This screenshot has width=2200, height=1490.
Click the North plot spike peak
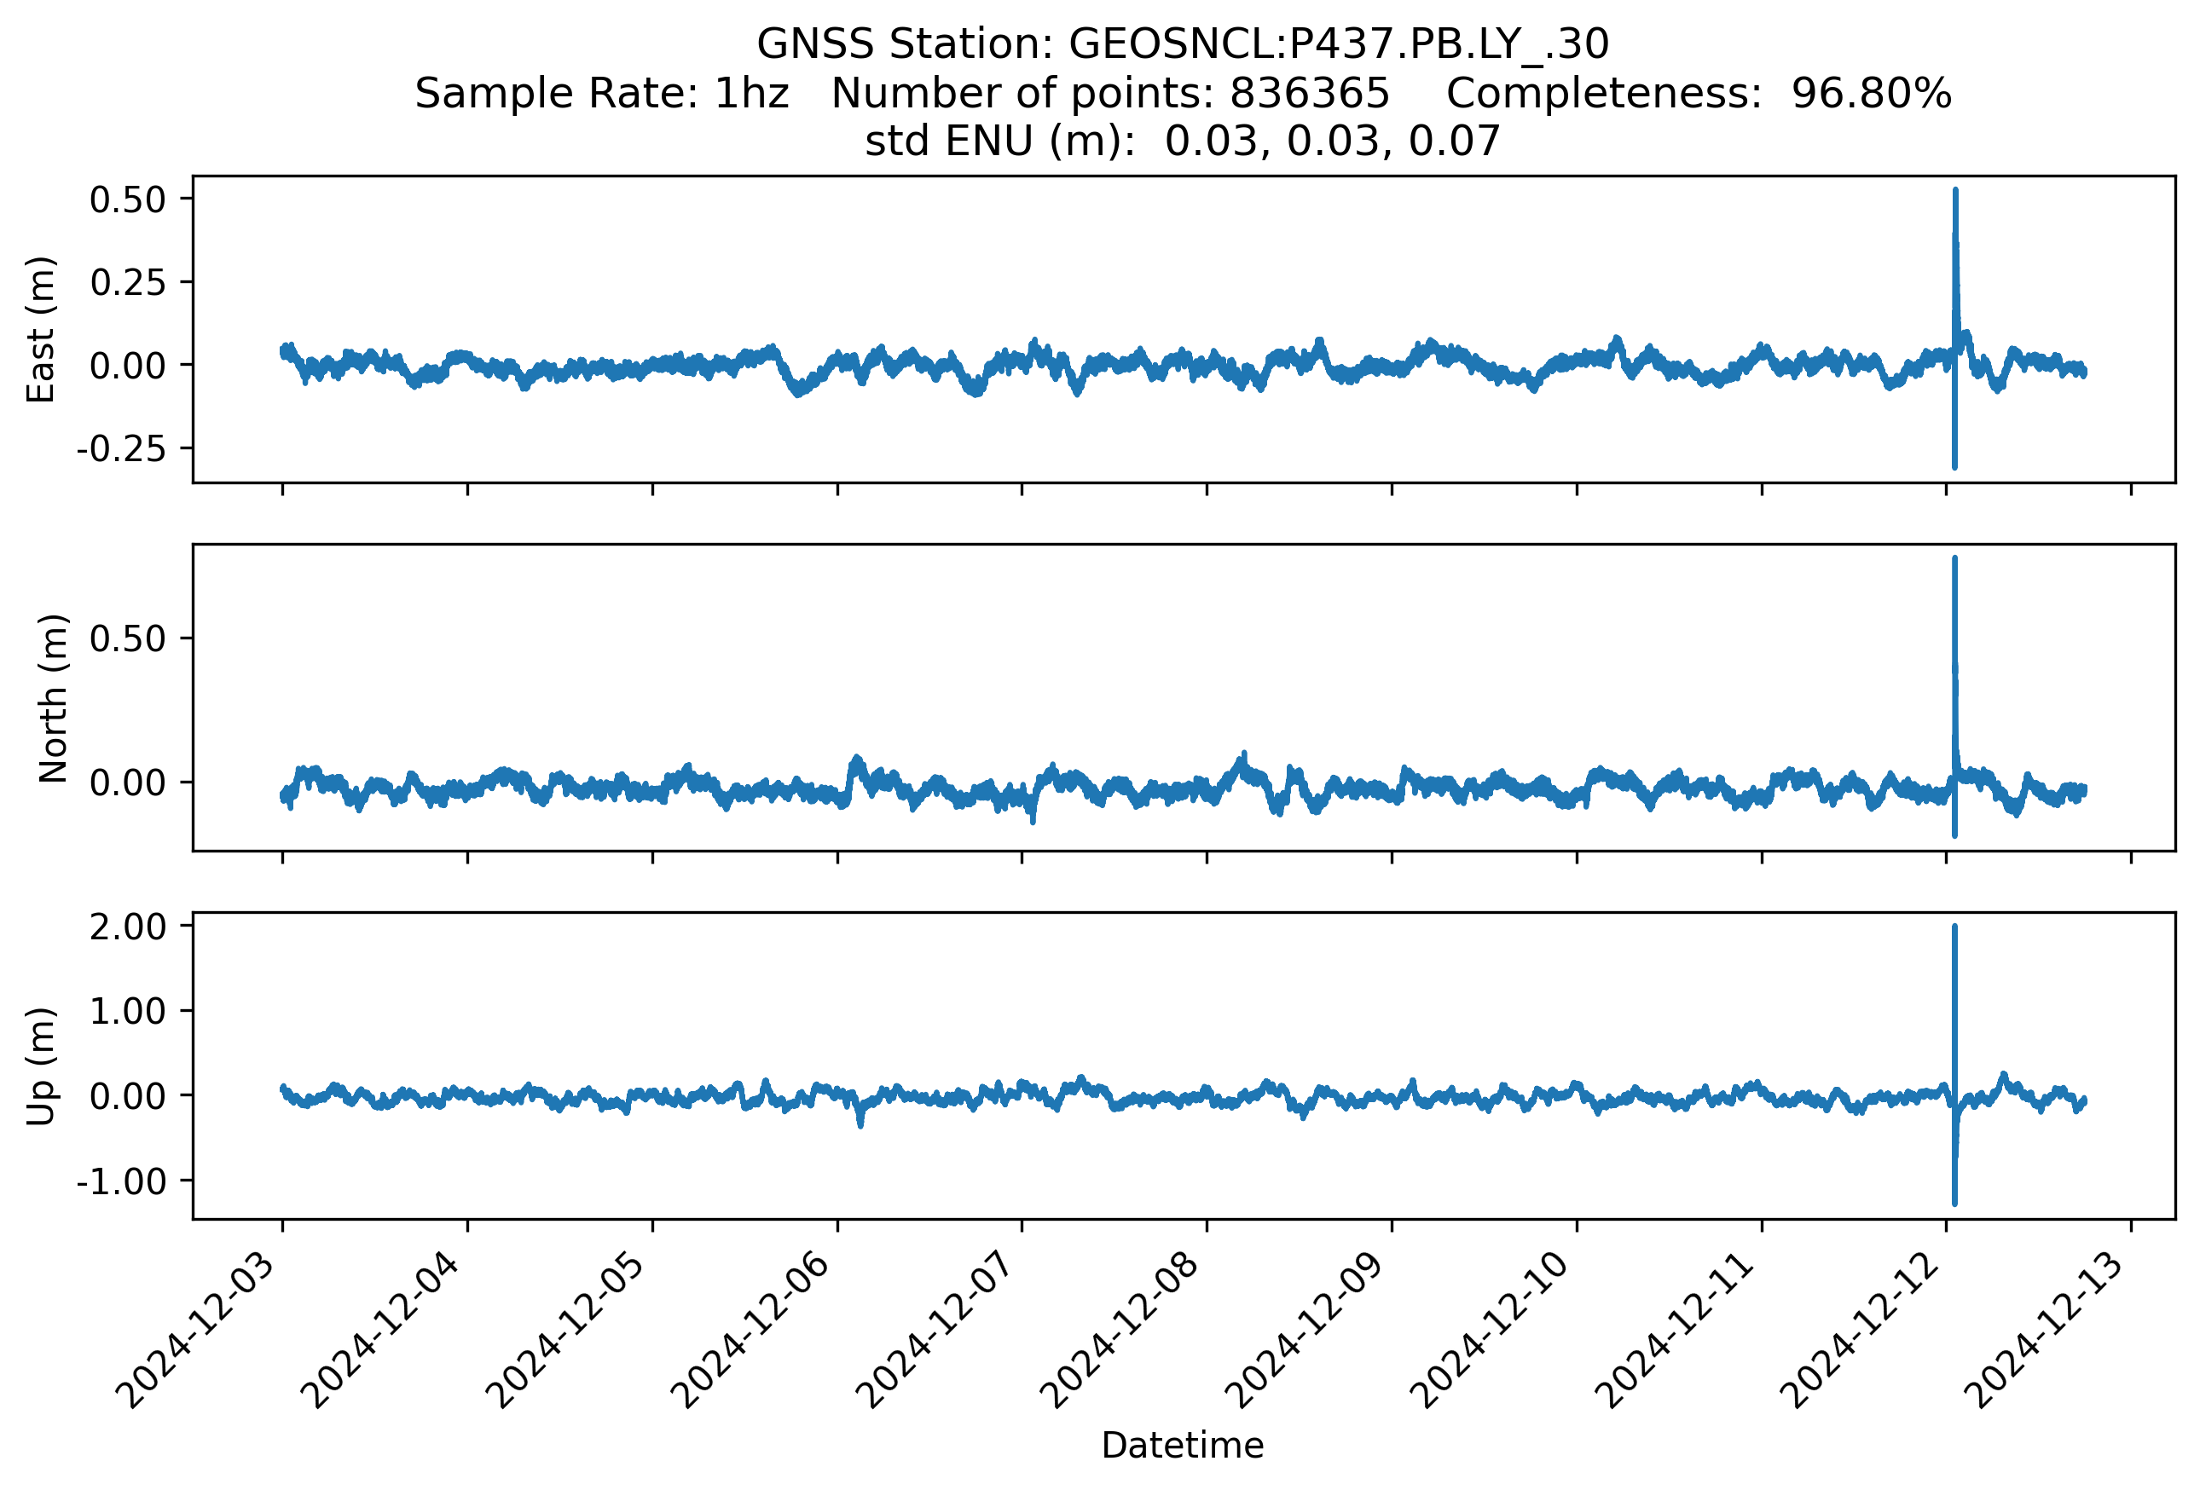[1954, 560]
